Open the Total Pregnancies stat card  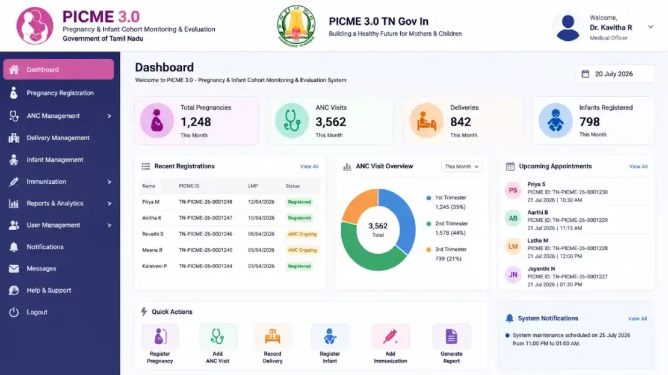click(196, 121)
